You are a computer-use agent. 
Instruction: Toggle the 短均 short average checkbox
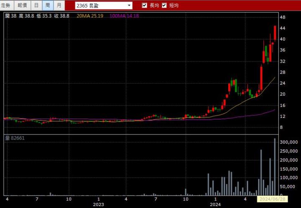pyautogui.click(x=164, y=5)
